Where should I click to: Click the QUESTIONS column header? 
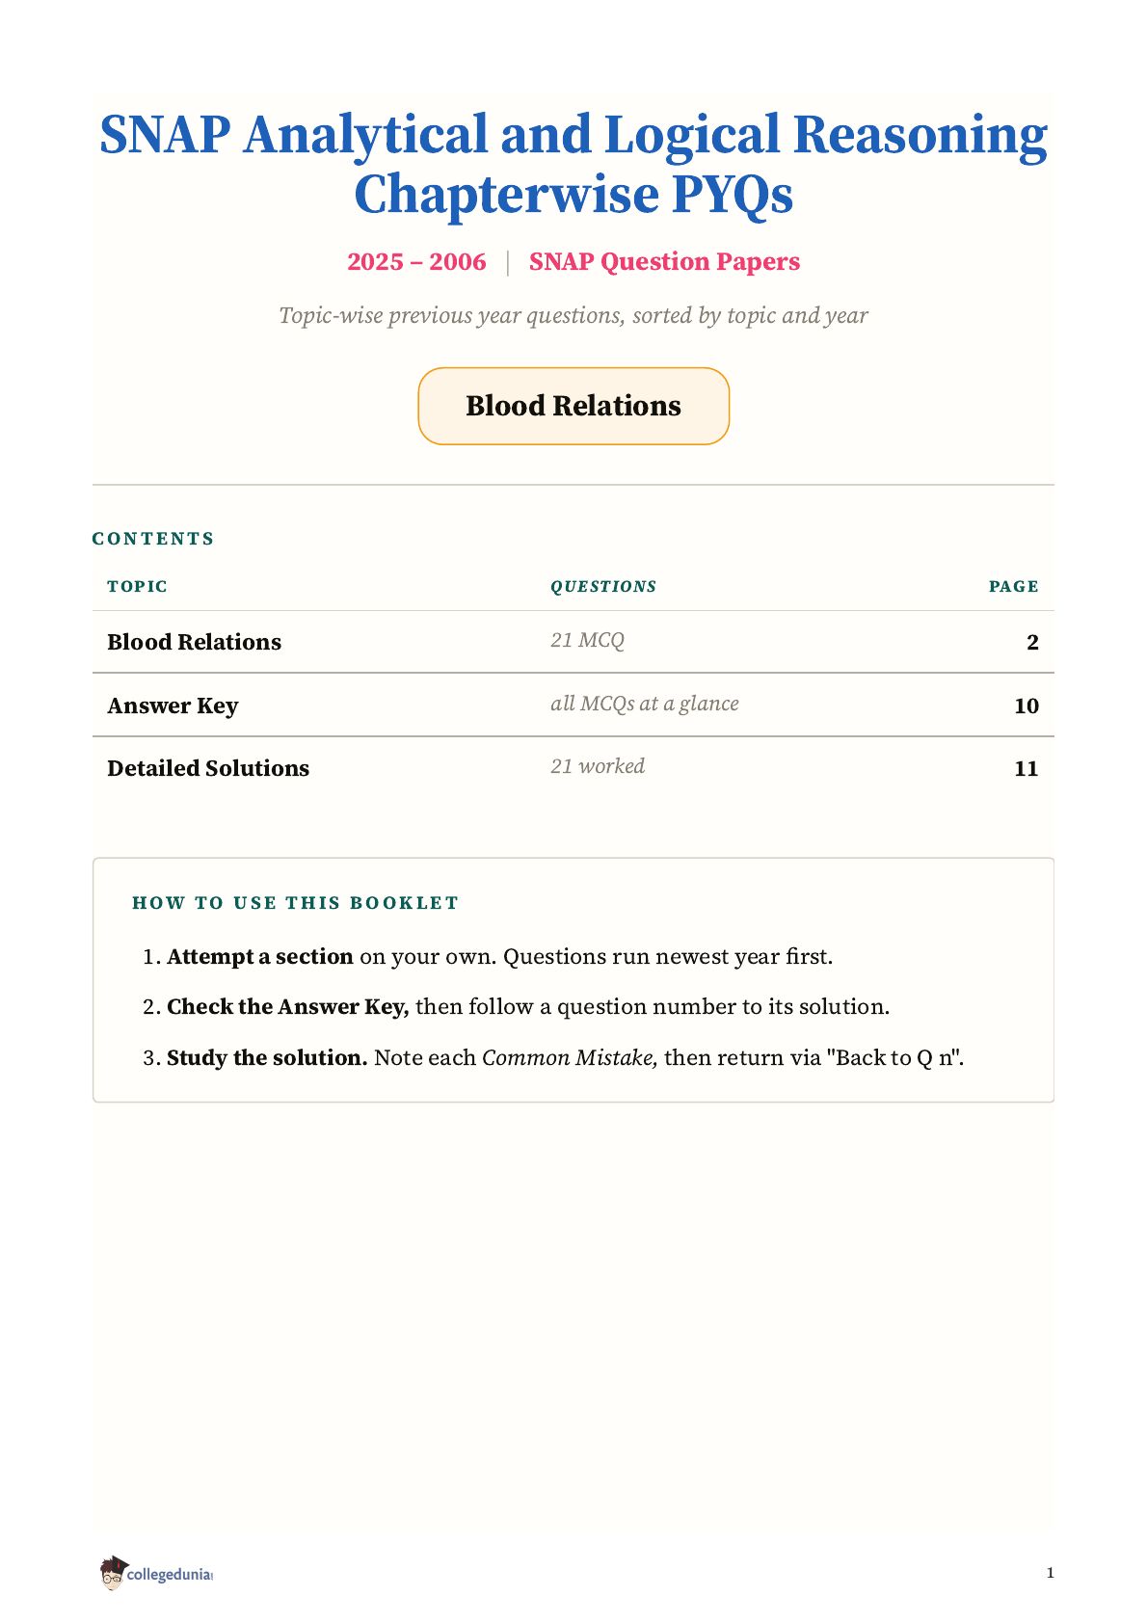click(603, 587)
